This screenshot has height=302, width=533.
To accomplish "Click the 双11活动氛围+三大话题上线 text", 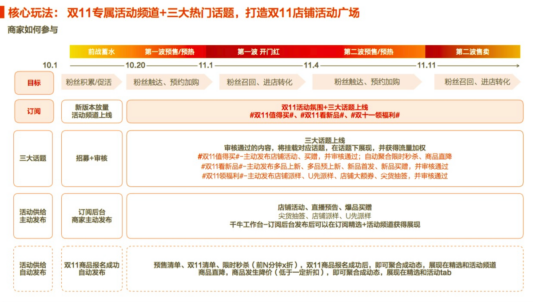I will 325,107.
